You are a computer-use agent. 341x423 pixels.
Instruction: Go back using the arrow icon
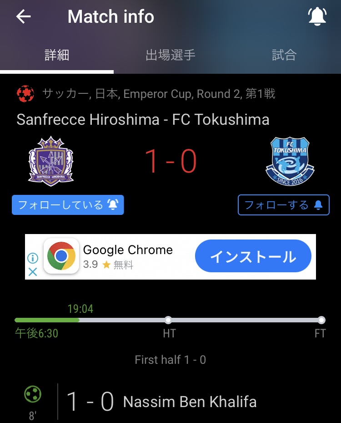coord(24,17)
